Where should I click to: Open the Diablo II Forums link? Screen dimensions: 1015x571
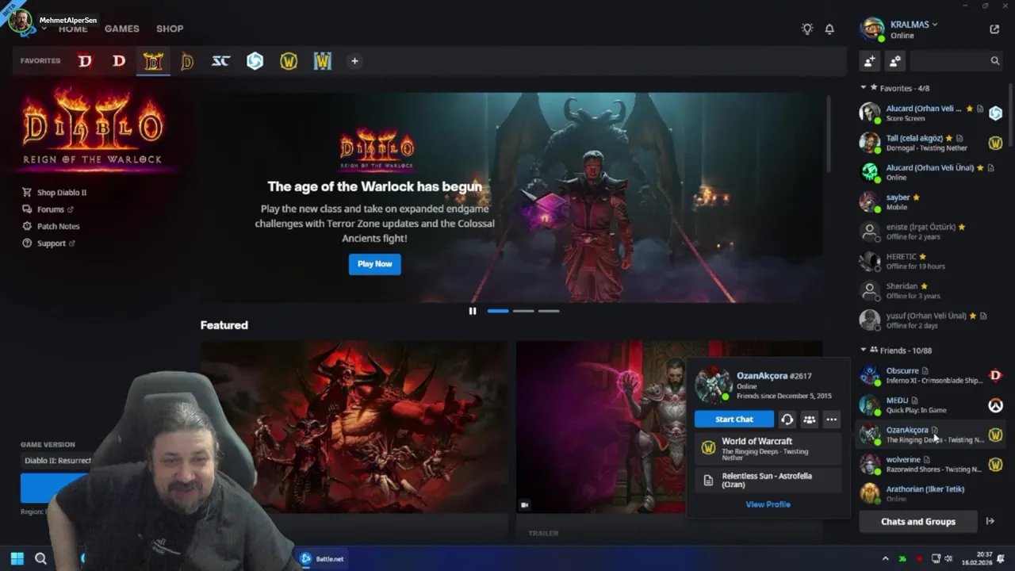click(x=48, y=209)
